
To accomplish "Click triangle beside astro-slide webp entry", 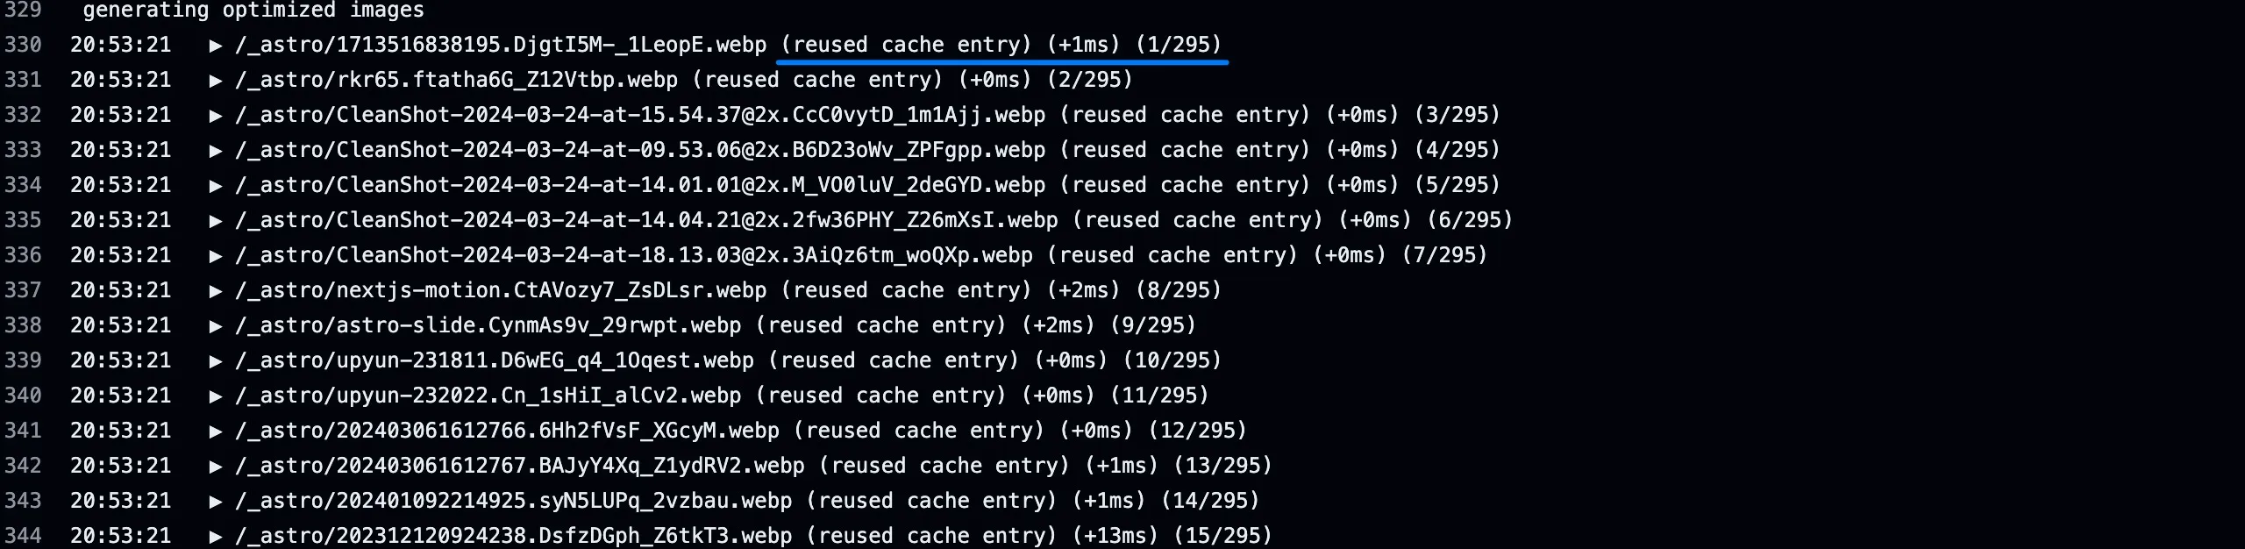I will (x=216, y=326).
